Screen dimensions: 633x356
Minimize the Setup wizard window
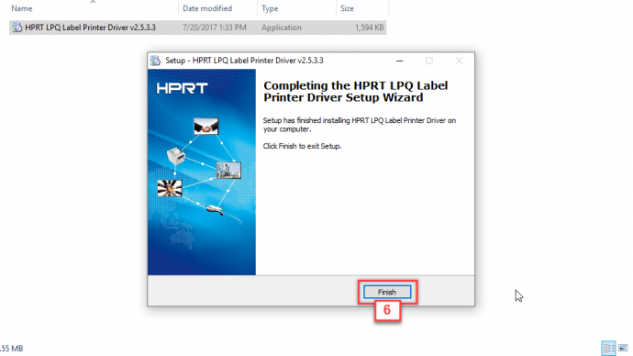[x=399, y=61]
